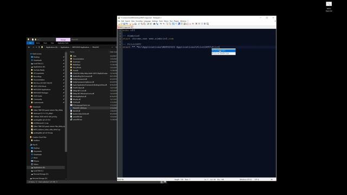The height and width of the screenshot is (195, 347).
Task: Close the MSFS Apps.bat tab in Notepad++
Action: pos(132,27)
